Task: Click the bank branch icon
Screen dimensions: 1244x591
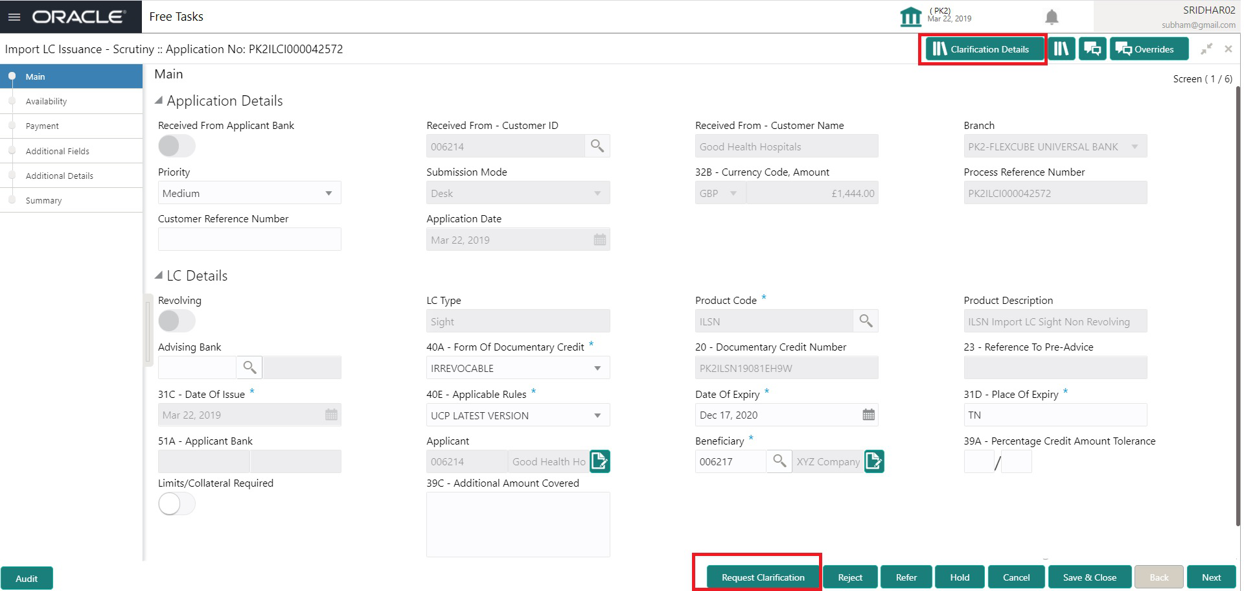Action: click(910, 17)
